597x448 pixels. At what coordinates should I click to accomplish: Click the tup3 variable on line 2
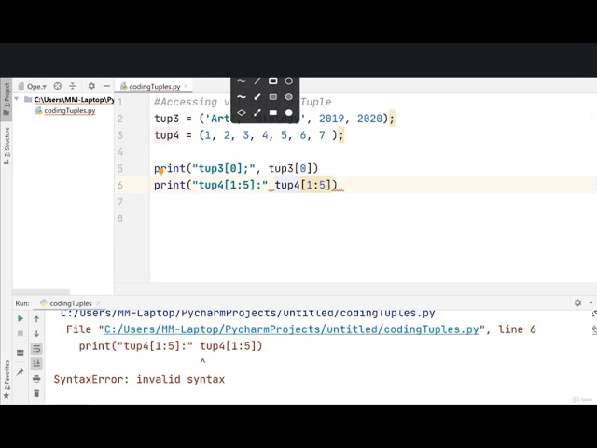[x=166, y=119]
